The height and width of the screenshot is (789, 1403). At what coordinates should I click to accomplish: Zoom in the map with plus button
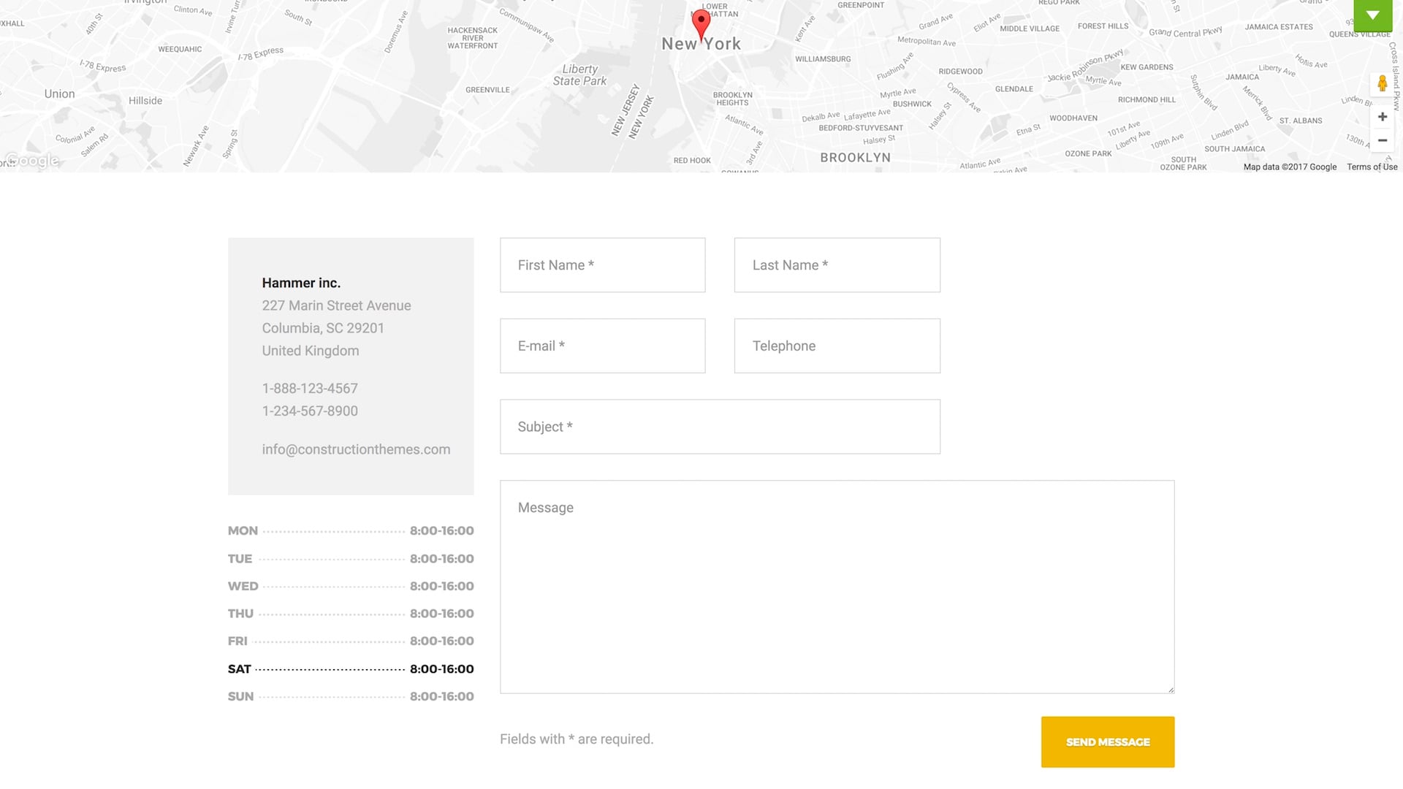[x=1382, y=117]
